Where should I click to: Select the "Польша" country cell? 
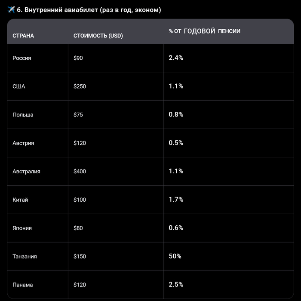click(x=23, y=115)
